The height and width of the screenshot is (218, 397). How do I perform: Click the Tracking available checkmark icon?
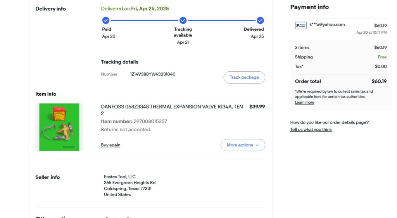click(183, 20)
